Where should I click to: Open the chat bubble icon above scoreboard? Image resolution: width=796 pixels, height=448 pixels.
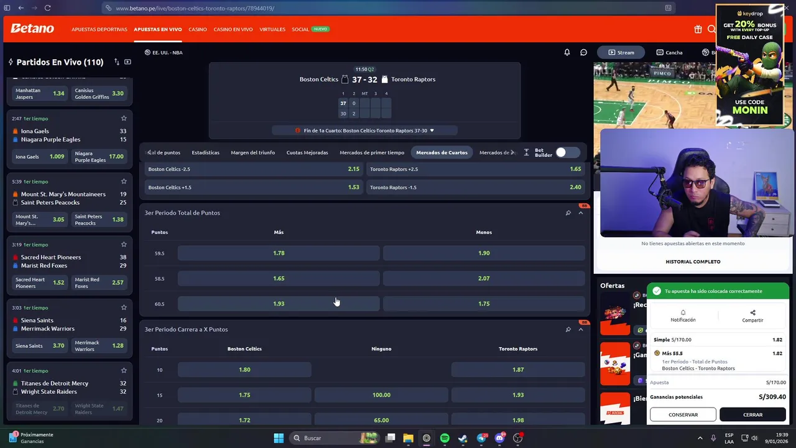click(x=583, y=52)
